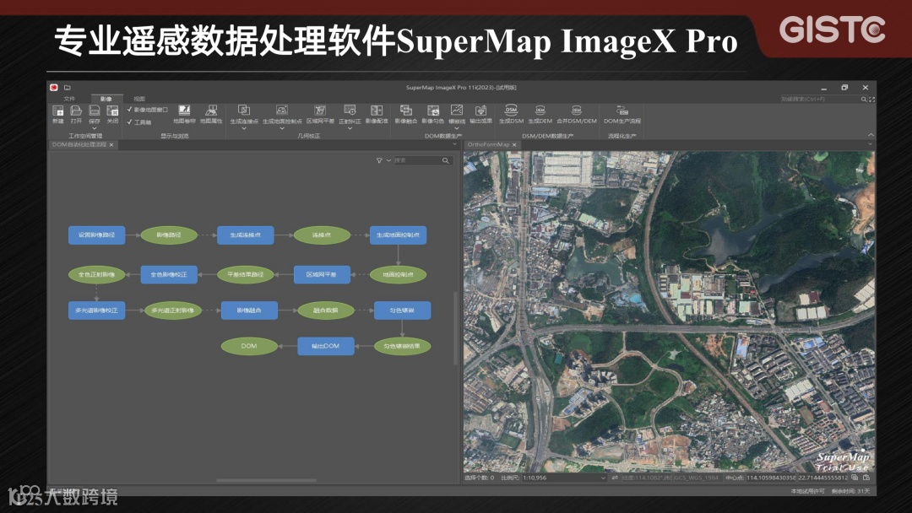This screenshot has width=912, height=513.
Task: Expand the dropdown arrow under 保存
Action: point(95,127)
